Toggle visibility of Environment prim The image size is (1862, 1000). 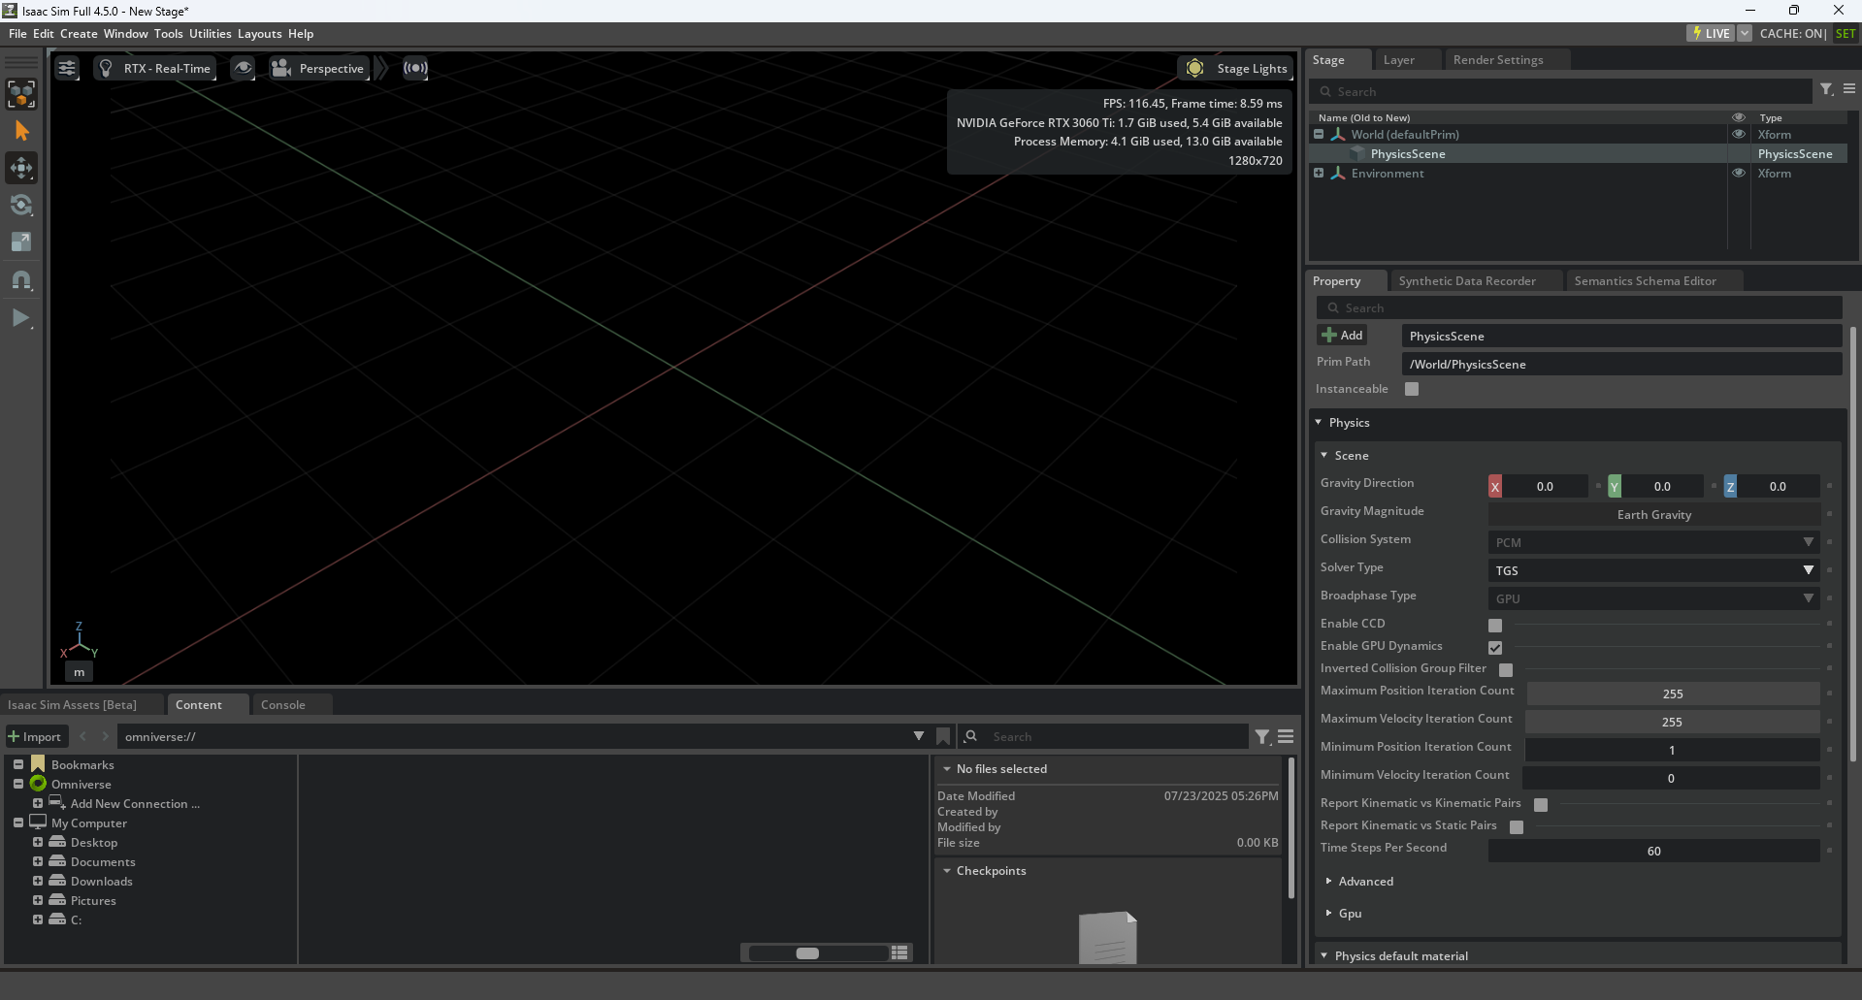pyautogui.click(x=1738, y=174)
